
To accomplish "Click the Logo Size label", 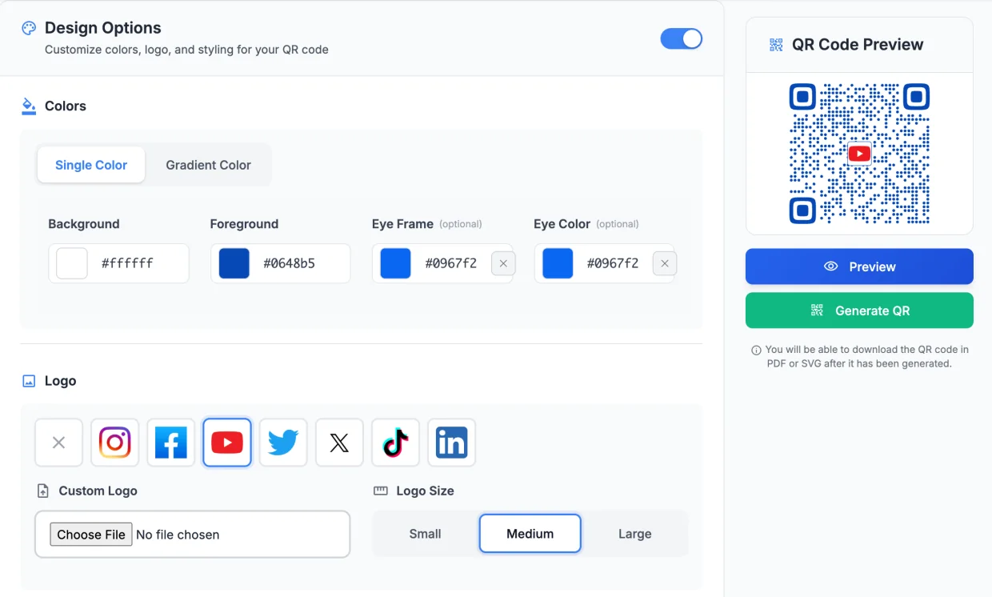I will click(425, 491).
